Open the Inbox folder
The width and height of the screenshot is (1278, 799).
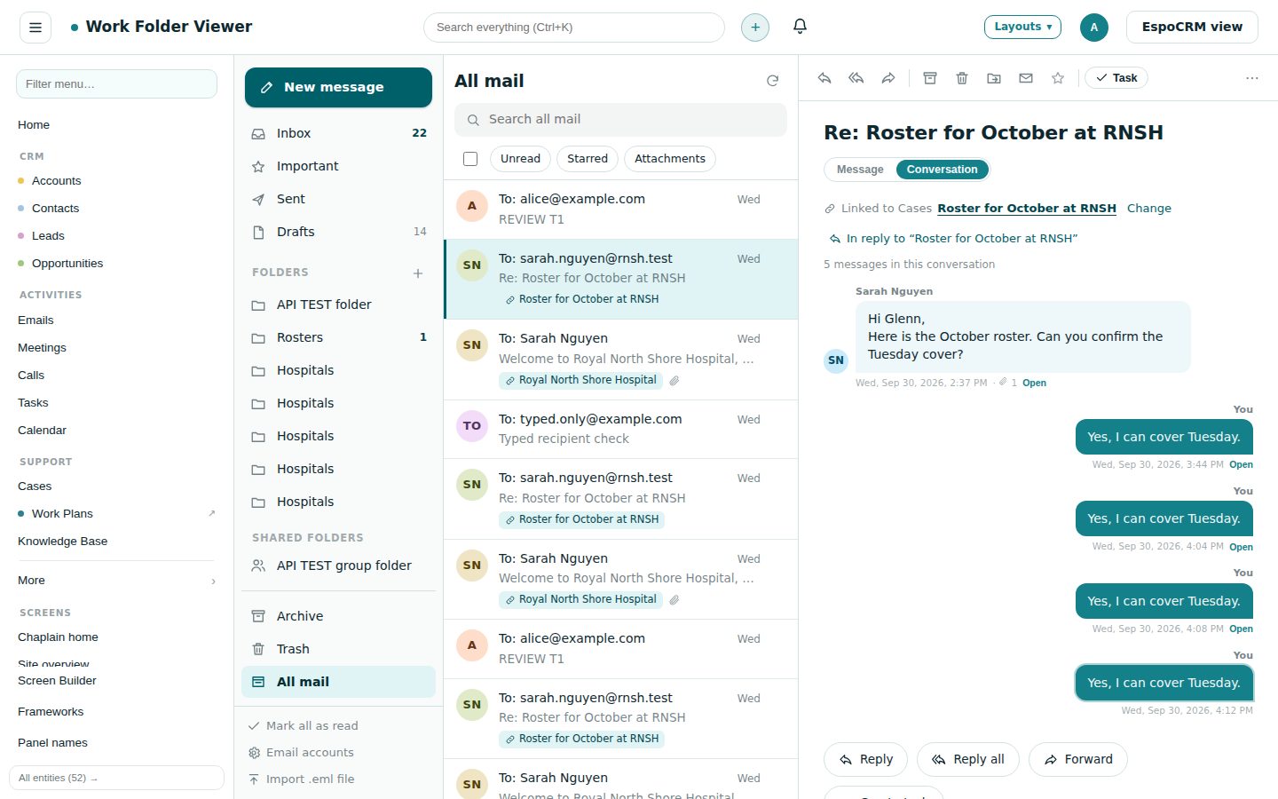point(338,133)
